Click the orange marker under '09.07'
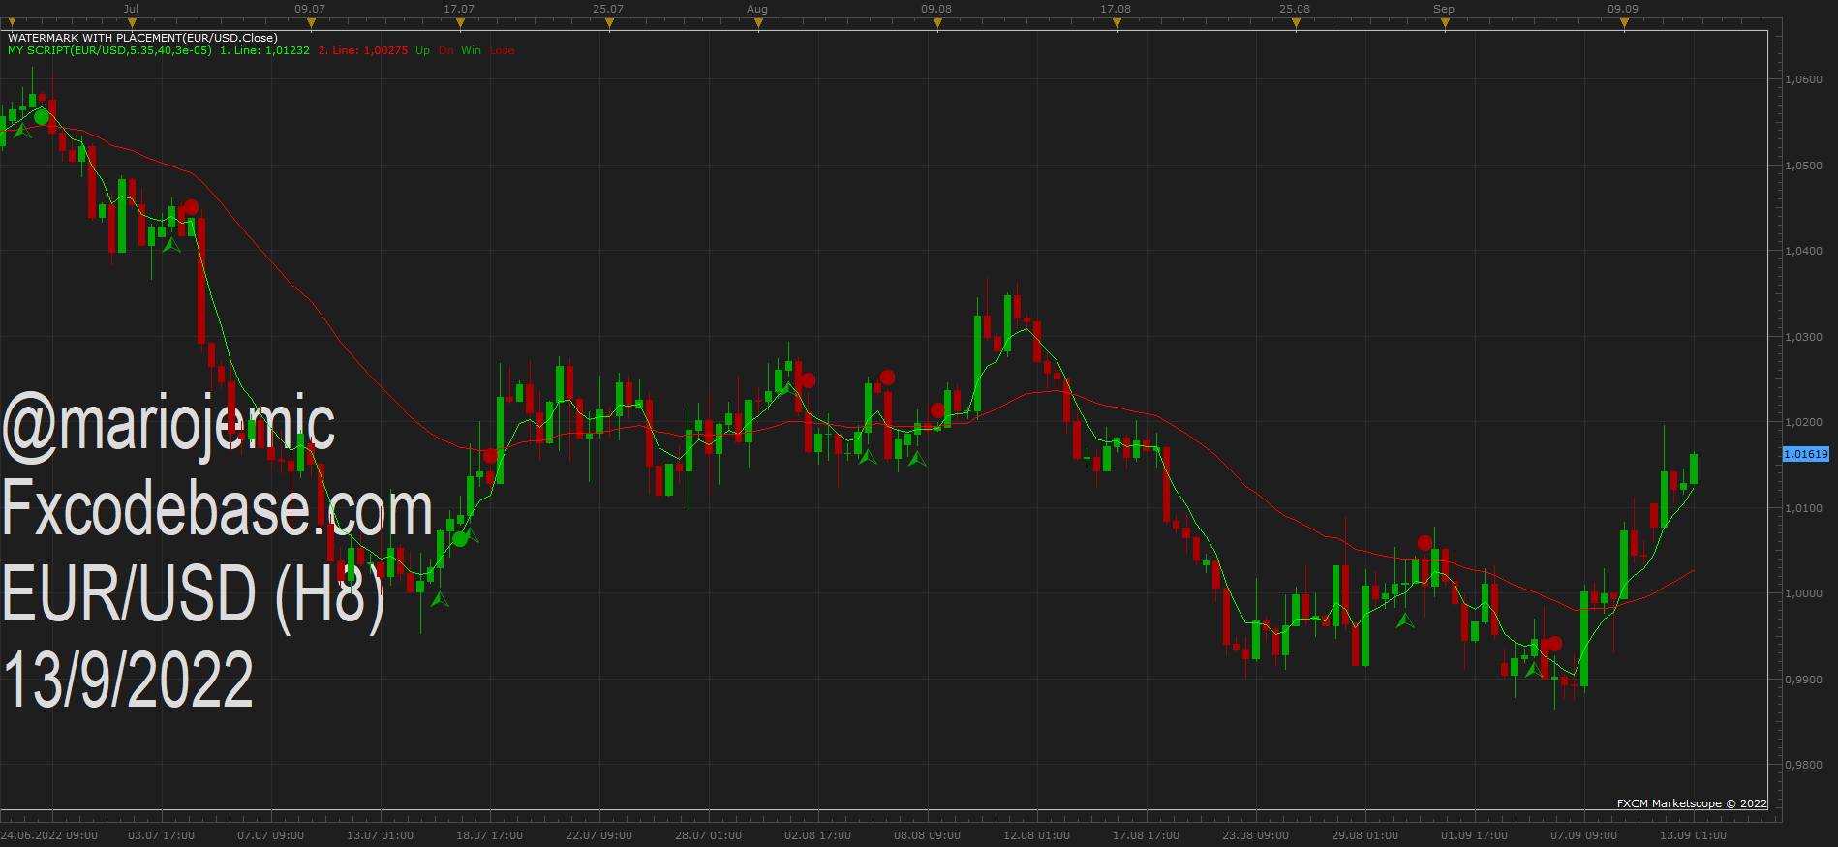 pyautogui.click(x=311, y=24)
